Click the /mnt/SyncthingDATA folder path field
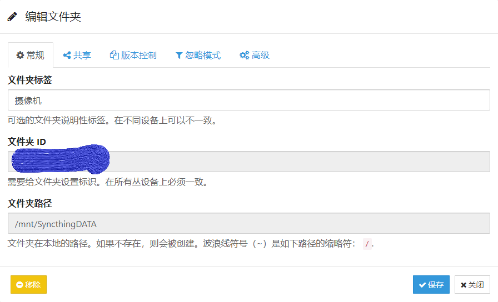Screen dimensions: 498x302 [248, 224]
